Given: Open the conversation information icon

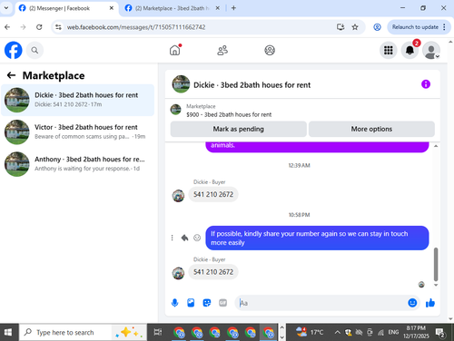Looking at the screenshot, I should point(426,84).
